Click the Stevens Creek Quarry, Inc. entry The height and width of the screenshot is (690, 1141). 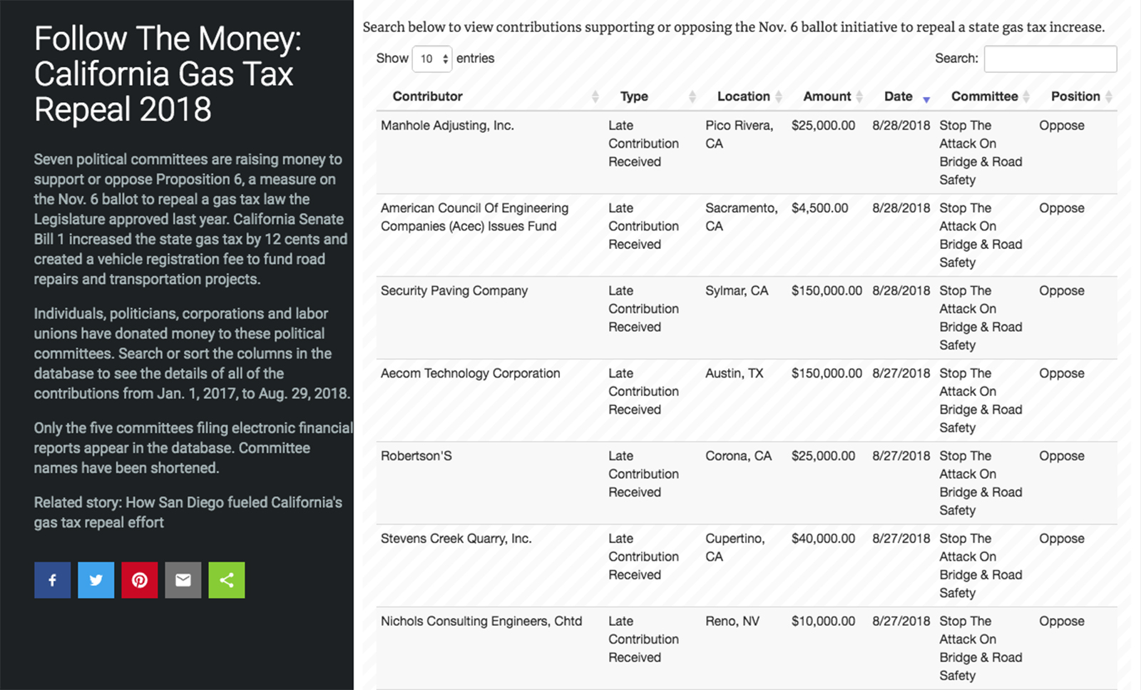(x=456, y=539)
